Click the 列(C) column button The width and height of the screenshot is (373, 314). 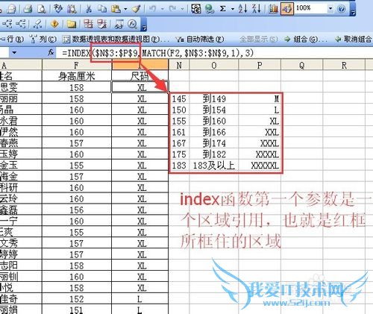coord(43,40)
